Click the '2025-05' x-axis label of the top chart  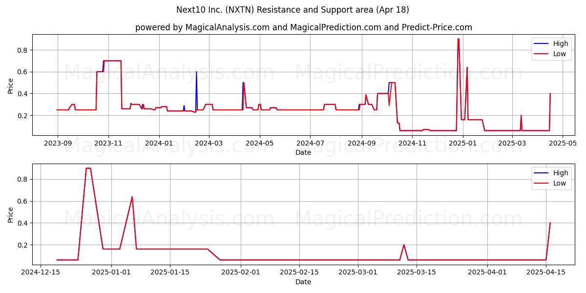pyautogui.click(x=563, y=144)
